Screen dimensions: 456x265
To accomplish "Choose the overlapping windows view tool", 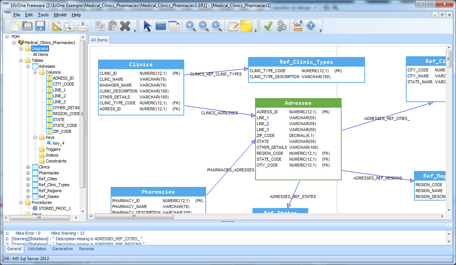I will click(x=174, y=26).
